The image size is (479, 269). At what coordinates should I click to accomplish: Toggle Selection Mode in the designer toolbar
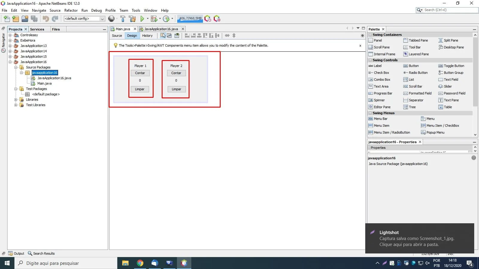[163, 36]
